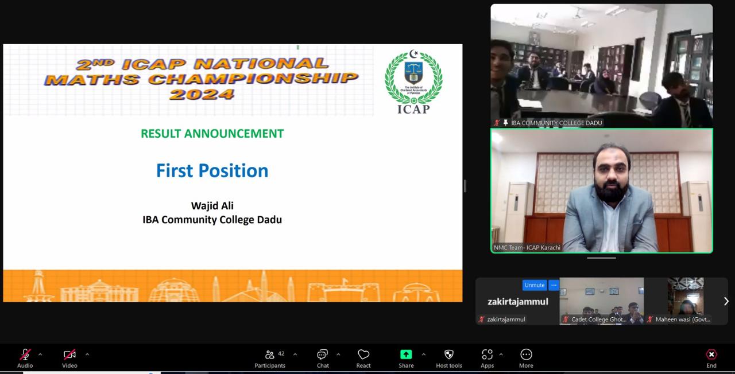This screenshot has width=735, height=374.
Task: Select the Maheen wasi video thumbnail
Action: point(686,301)
